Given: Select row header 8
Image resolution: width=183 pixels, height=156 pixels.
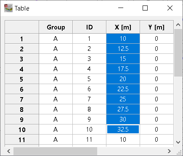Looking at the screenshot, I should point(22,109).
